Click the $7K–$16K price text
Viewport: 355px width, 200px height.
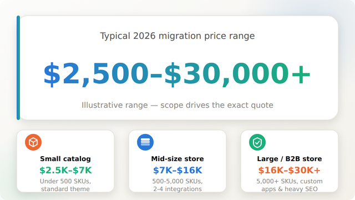tap(177, 171)
